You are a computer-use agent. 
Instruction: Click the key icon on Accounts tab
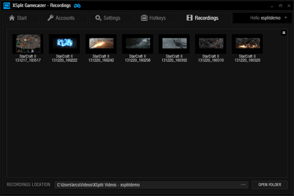(x=50, y=18)
